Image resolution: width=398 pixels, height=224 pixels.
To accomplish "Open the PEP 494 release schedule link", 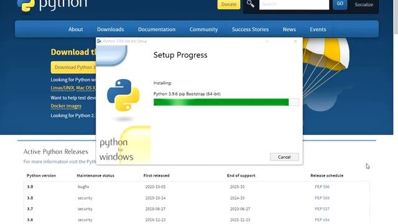I will (x=322, y=220).
